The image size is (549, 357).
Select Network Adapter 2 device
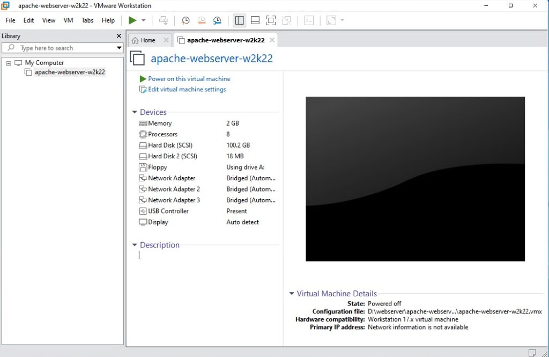(207, 189)
